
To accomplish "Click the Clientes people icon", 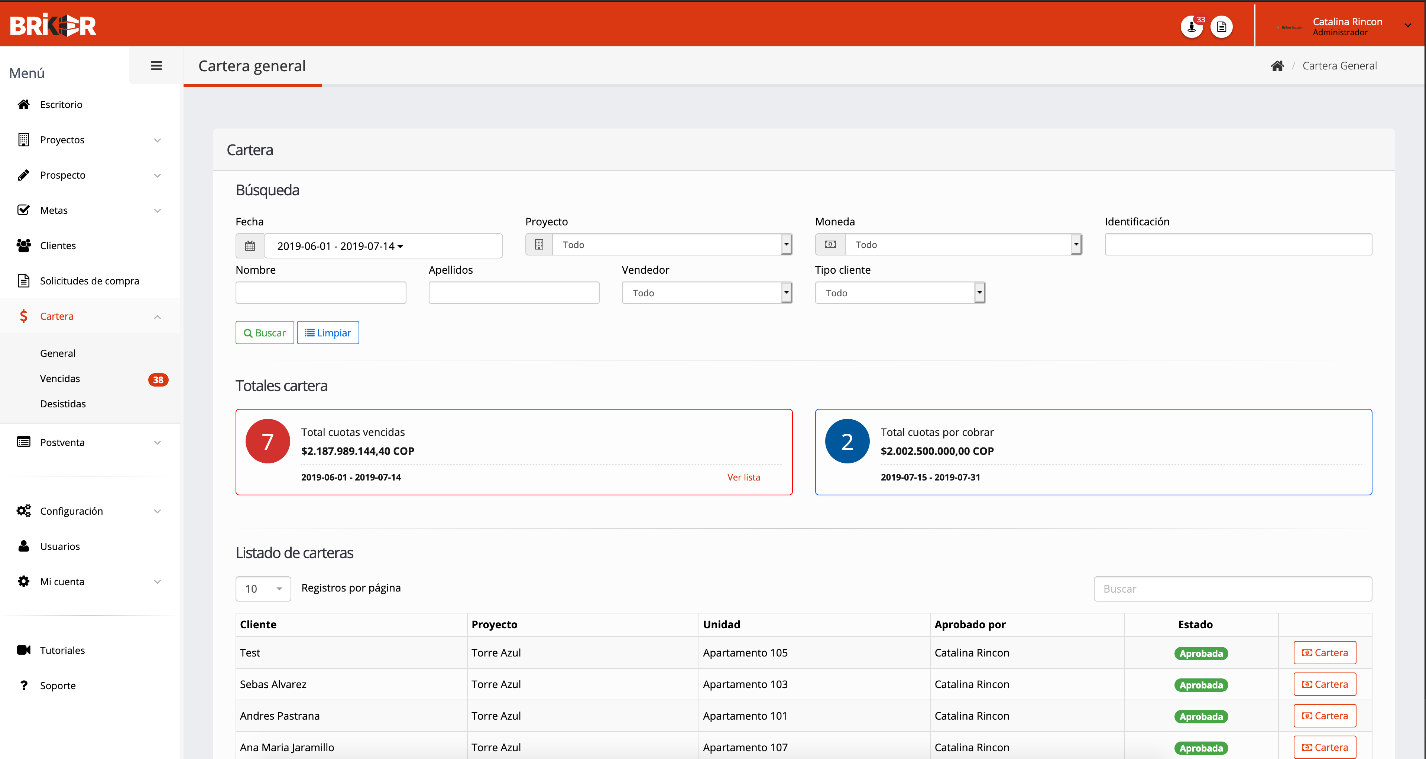I will (x=23, y=245).
